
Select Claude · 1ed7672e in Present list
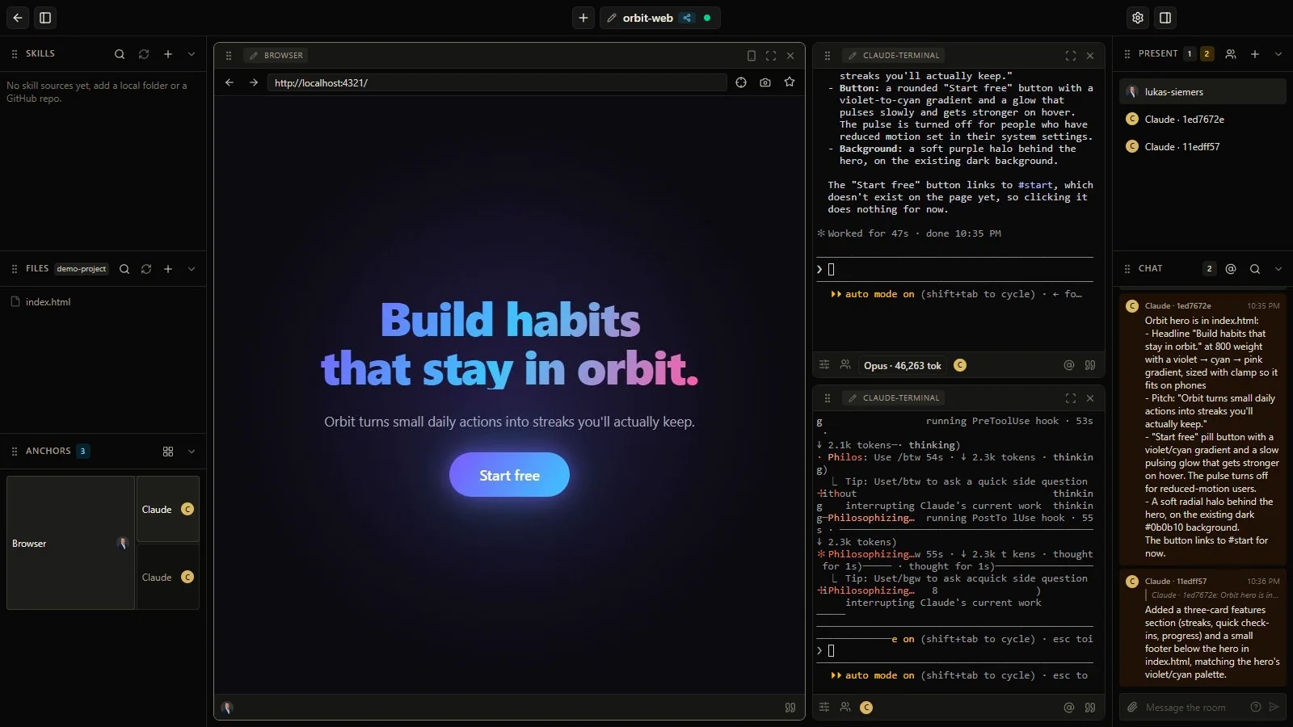(x=1202, y=120)
